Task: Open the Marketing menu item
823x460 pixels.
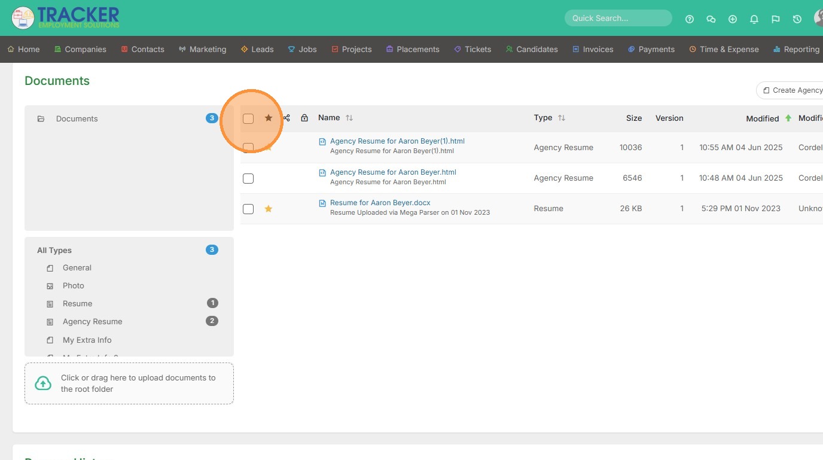Action: coord(202,49)
